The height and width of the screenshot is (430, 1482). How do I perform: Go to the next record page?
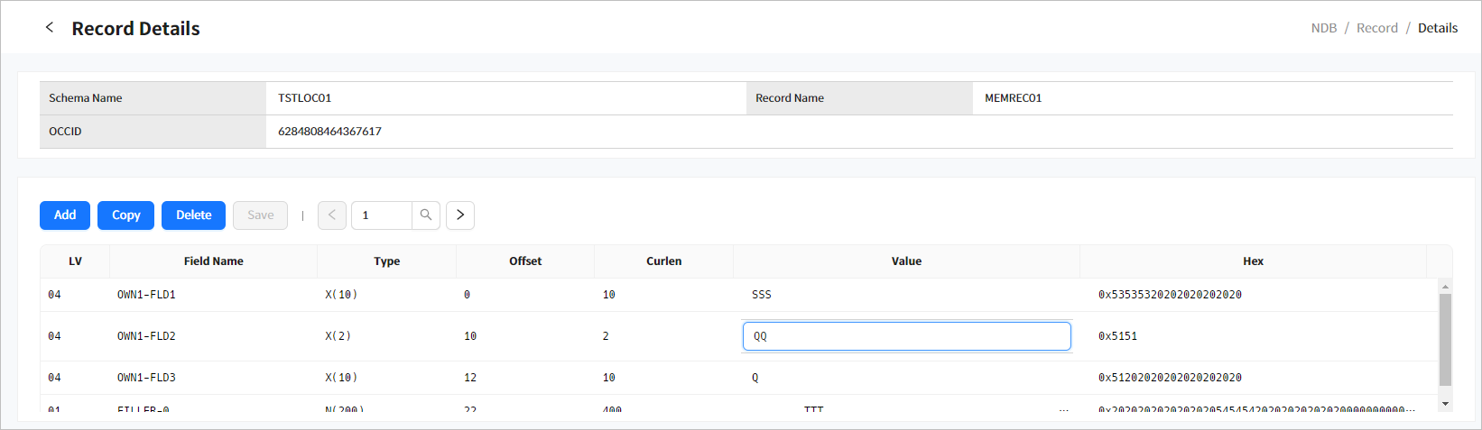[460, 215]
